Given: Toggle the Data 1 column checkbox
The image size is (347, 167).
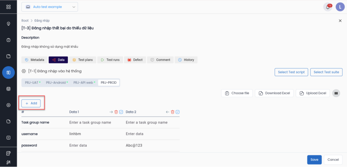Looking at the screenshot, I should click(x=121, y=112).
